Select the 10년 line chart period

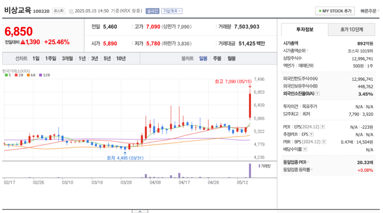[121, 59]
